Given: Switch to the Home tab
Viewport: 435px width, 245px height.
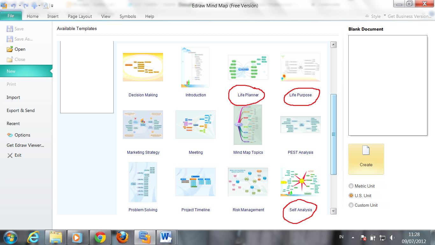Looking at the screenshot, I should [32, 16].
